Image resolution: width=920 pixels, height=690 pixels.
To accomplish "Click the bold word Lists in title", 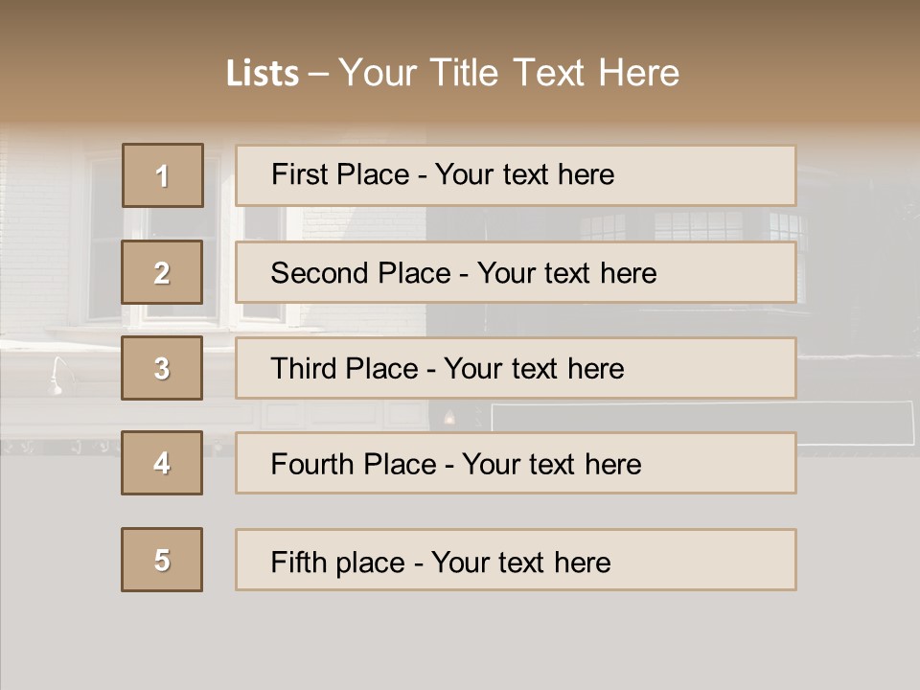I will click(x=263, y=74).
